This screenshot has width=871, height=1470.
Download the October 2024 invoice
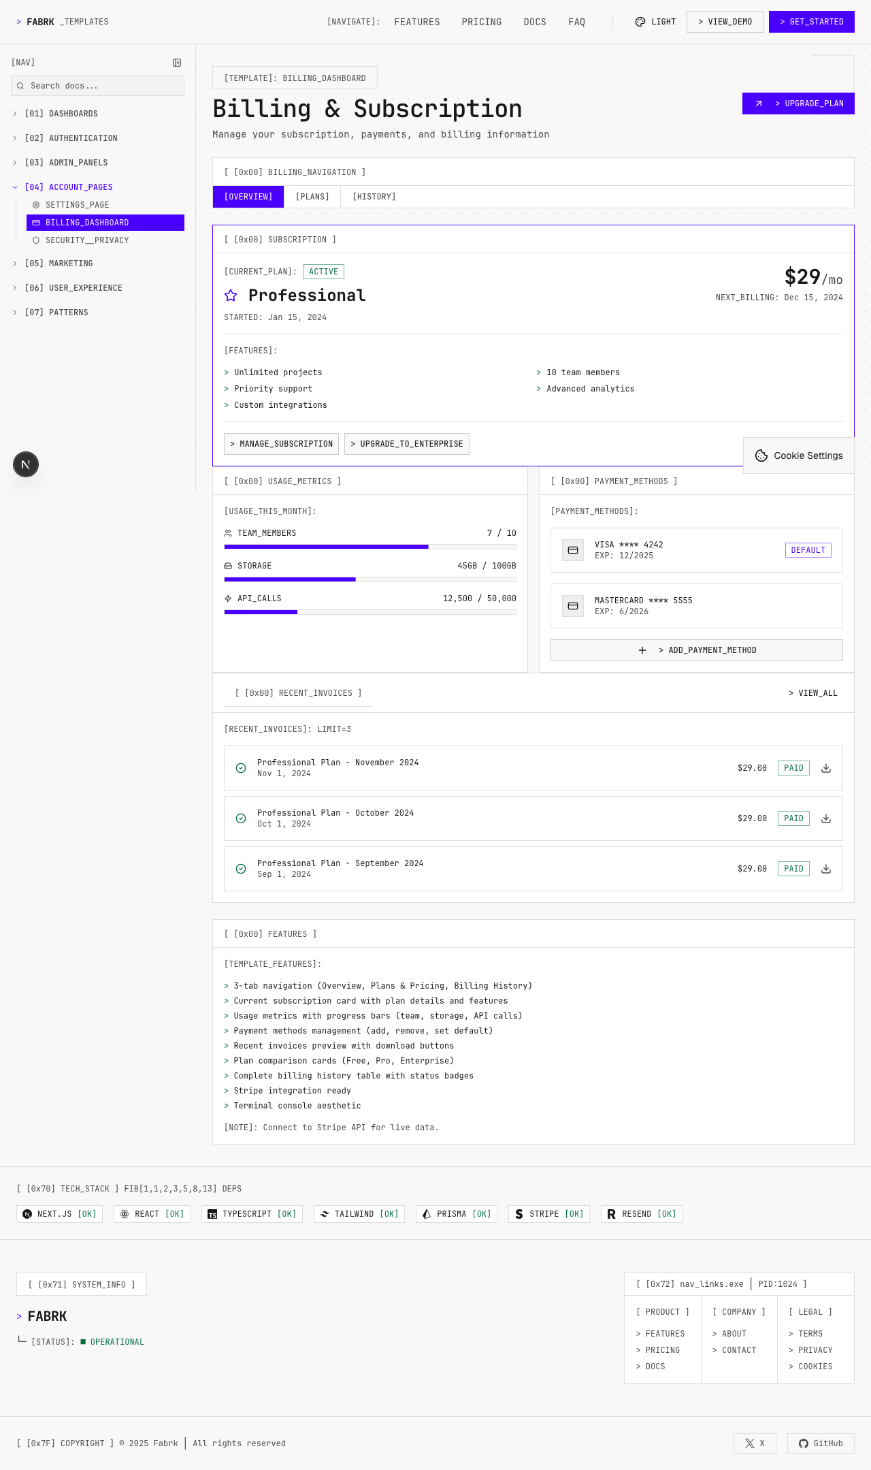point(826,818)
